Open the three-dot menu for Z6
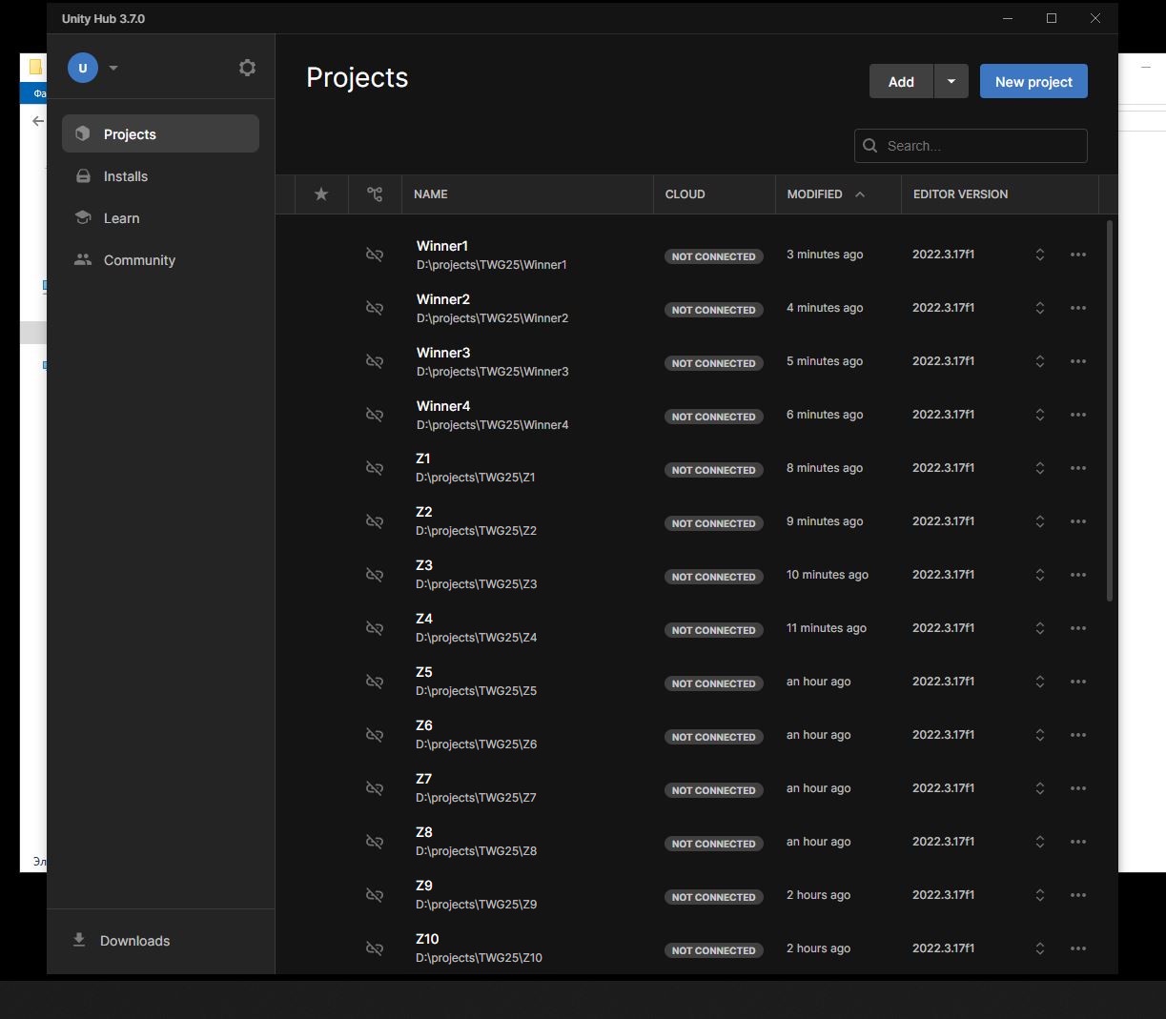This screenshot has height=1019, width=1166. 1078,735
